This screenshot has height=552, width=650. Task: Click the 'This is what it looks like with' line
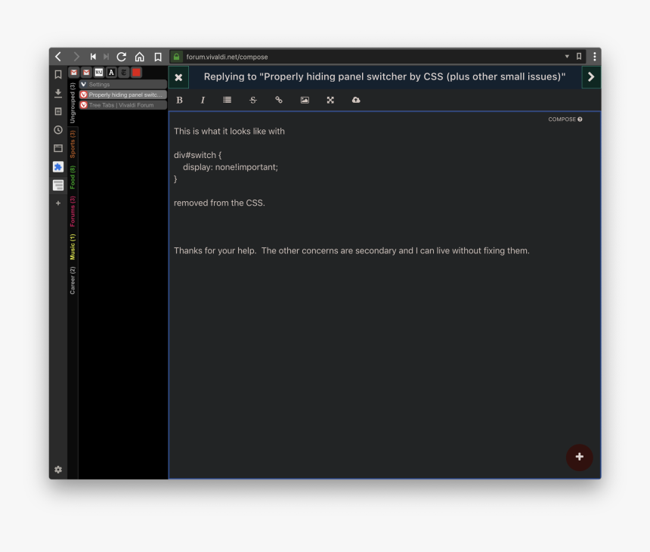[x=229, y=131]
